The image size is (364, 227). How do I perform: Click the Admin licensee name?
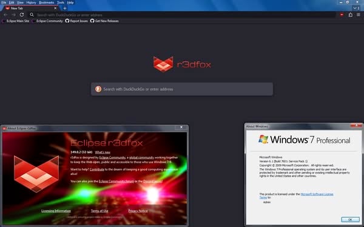pyautogui.click(x=267, y=202)
